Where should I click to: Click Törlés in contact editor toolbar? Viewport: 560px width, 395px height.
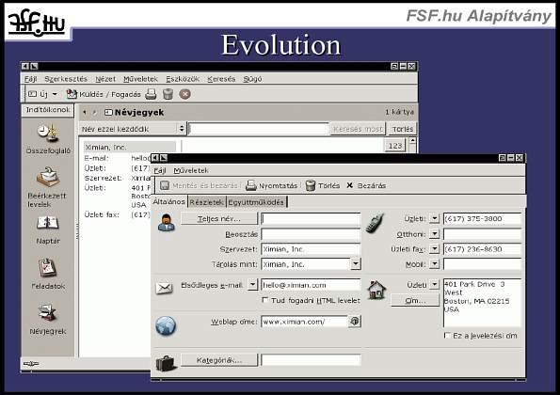tap(323, 185)
